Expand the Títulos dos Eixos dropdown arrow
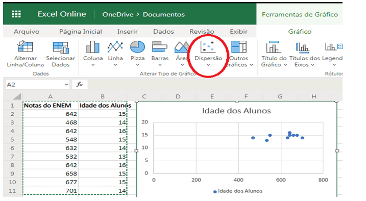Screen dimensions: 366x201 (312, 65)
